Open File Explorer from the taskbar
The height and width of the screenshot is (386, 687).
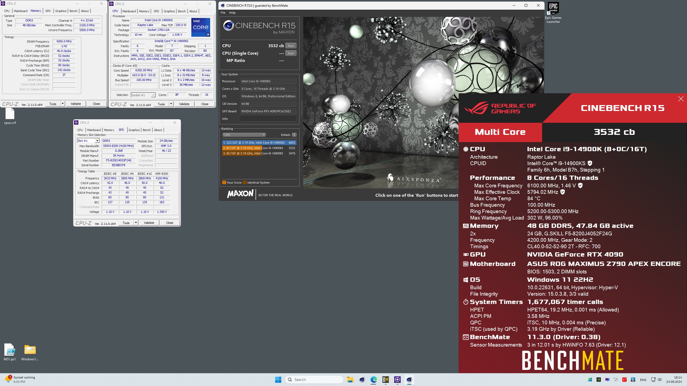coord(350,380)
